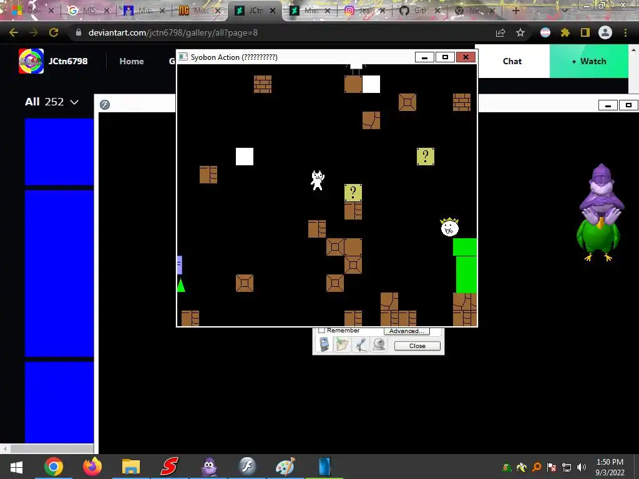This screenshot has width=639, height=479.
Task: View site security lock info
Action: (79, 32)
